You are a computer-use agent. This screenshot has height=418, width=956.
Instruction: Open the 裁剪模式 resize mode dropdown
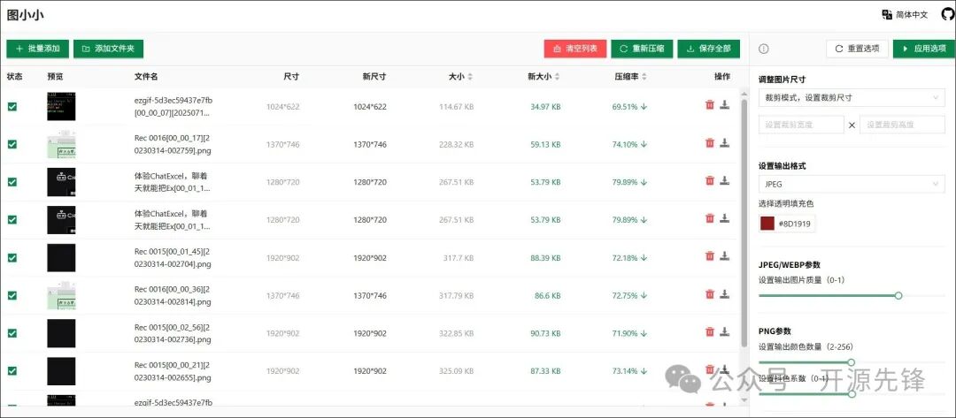tap(852, 97)
